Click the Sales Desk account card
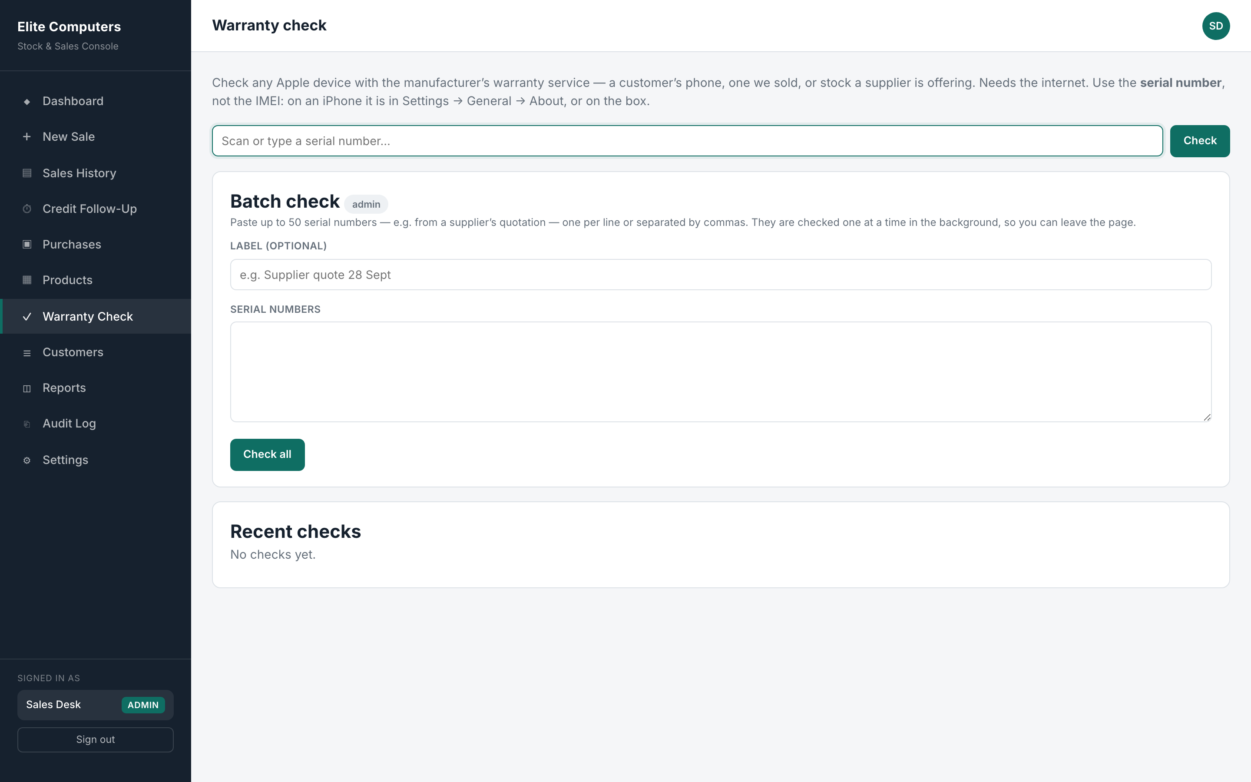Image resolution: width=1251 pixels, height=782 pixels. pyautogui.click(x=96, y=705)
